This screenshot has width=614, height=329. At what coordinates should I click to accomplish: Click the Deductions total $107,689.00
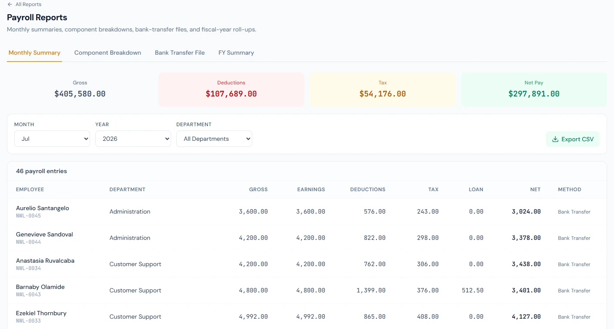tap(231, 94)
